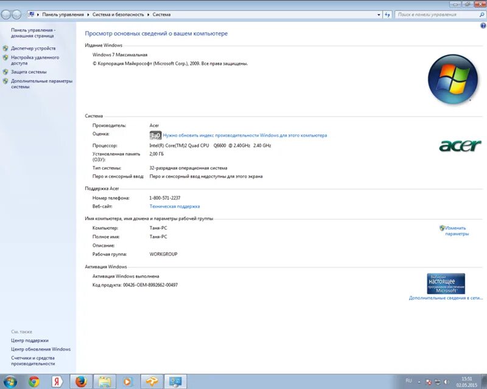Click shield icon beside 'Дополнительные параметры системы'
The width and height of the screenshot is (487, 389).
tap(5, 81)
